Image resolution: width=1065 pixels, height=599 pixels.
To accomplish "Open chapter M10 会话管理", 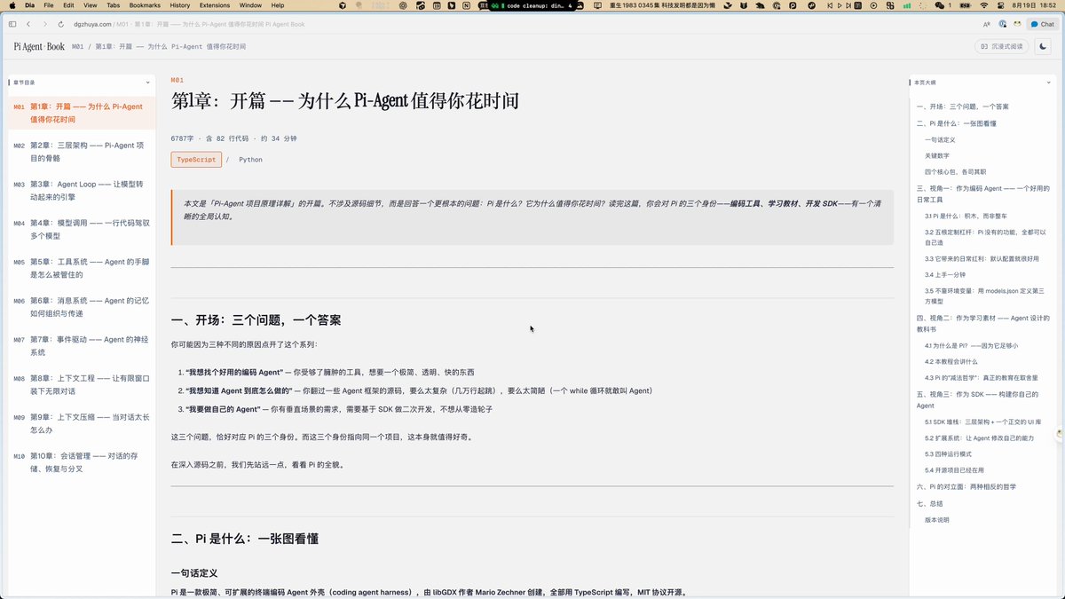I will (x=82, y=462).
